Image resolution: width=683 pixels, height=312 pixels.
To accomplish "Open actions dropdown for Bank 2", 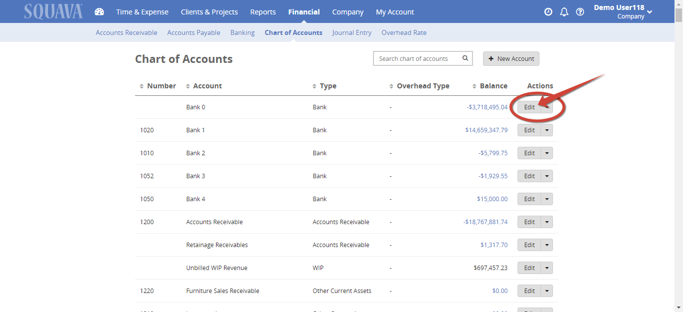I will pyautogui.click(x=547, y=153).
